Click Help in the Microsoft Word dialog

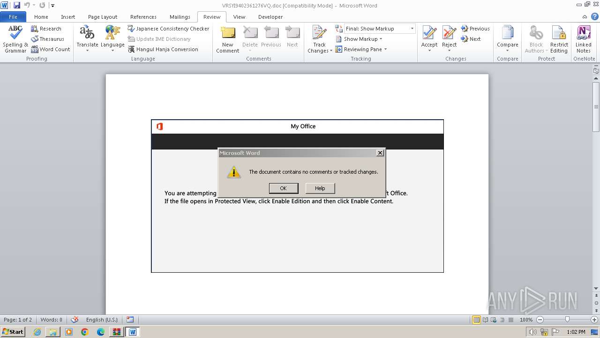(x=320, y=188)
